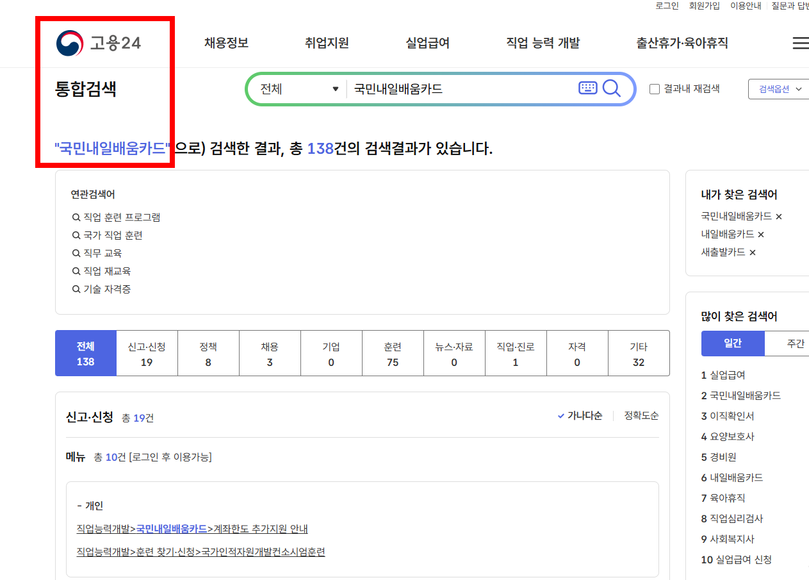Select the 신고·신청 19 tab
The image size is (809, 580).
(147, 353)
